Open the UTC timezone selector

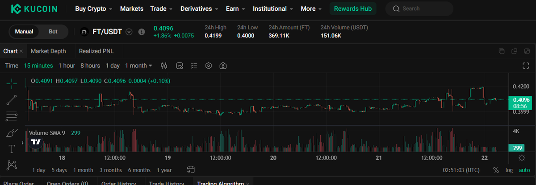[x=461, y=170]
